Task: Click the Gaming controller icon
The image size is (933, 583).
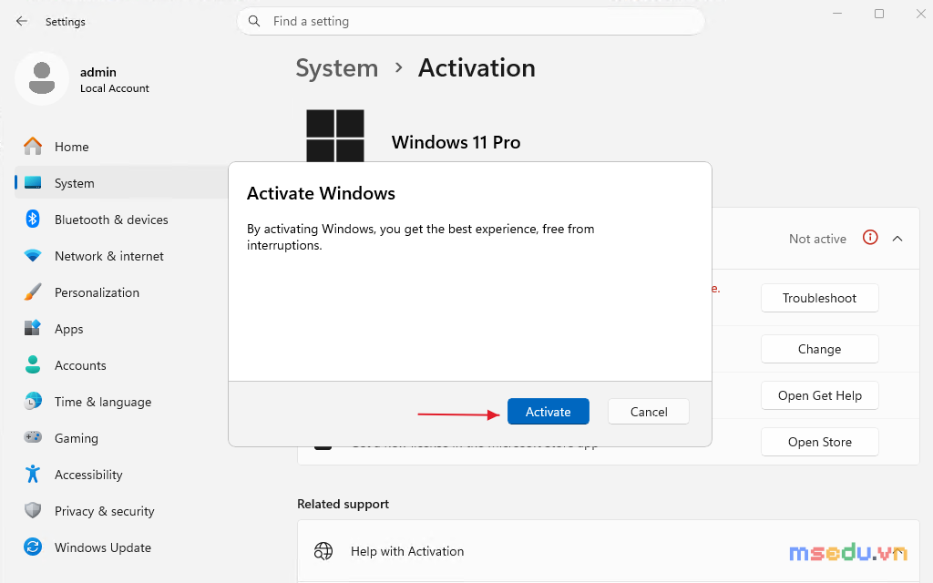Action: click(x=33, y=438)
